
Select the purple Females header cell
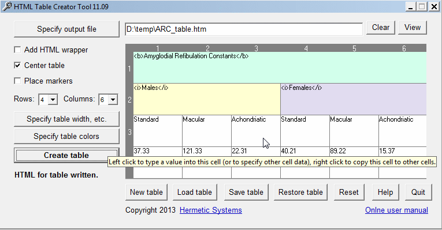pos(354,99)
